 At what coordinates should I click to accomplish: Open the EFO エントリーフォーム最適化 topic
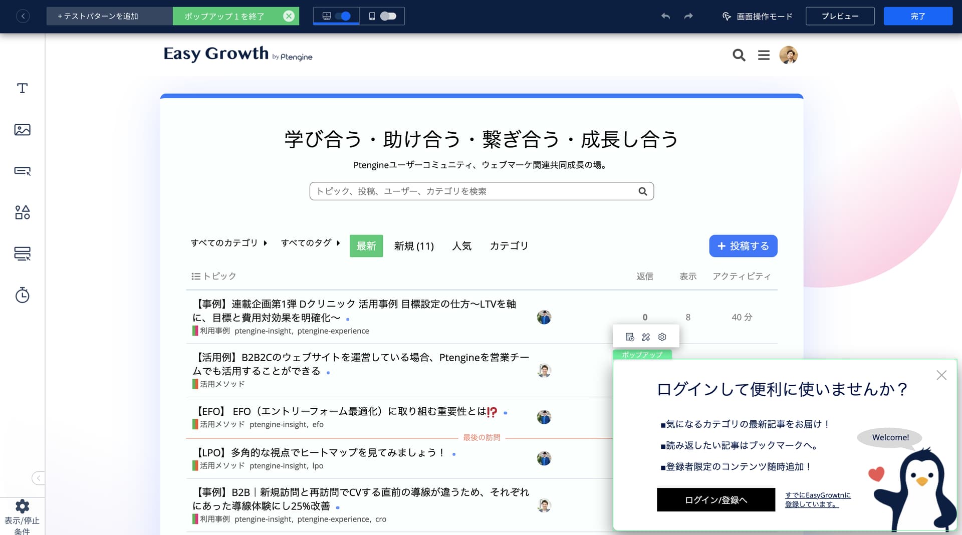(345, 411)
